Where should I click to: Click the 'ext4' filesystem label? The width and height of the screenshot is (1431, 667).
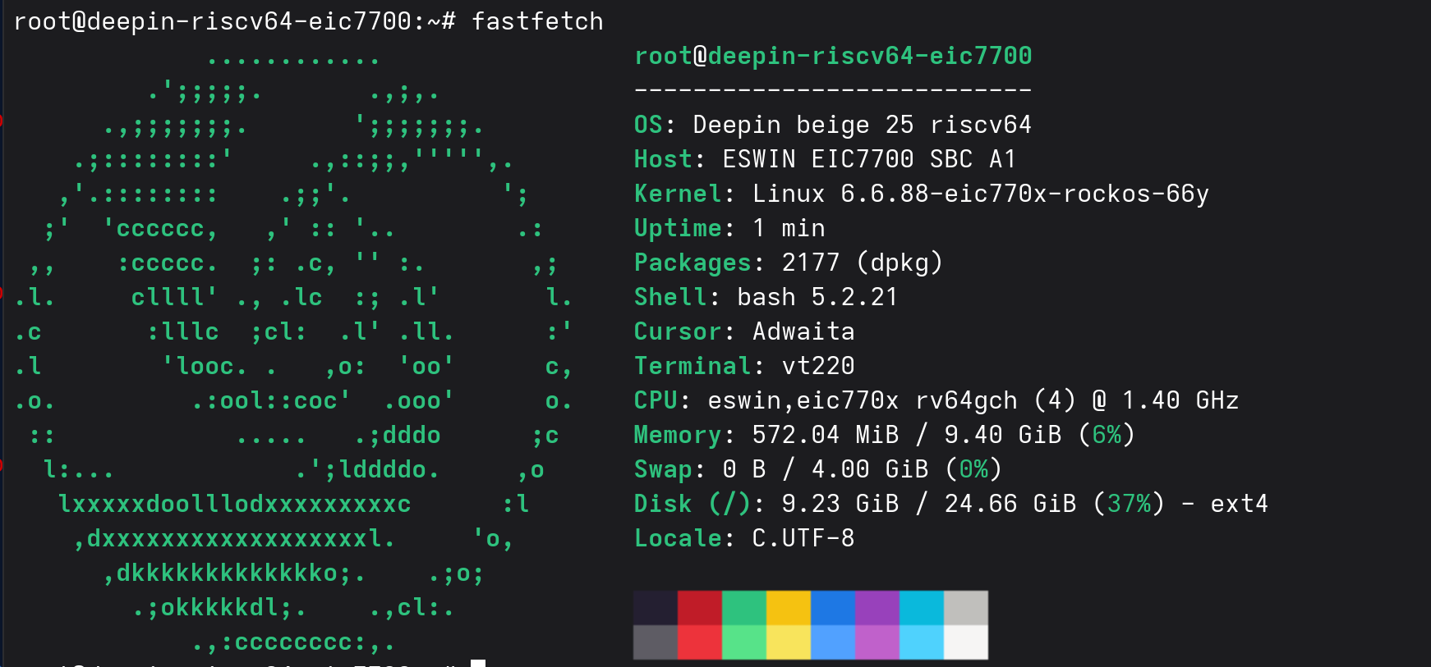[1240, 504]
